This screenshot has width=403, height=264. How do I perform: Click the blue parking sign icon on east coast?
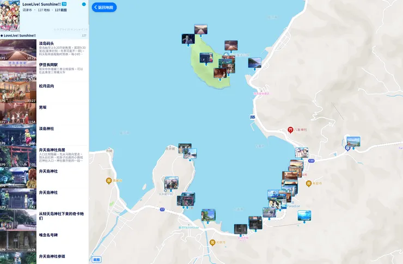(x=253, y=117)
